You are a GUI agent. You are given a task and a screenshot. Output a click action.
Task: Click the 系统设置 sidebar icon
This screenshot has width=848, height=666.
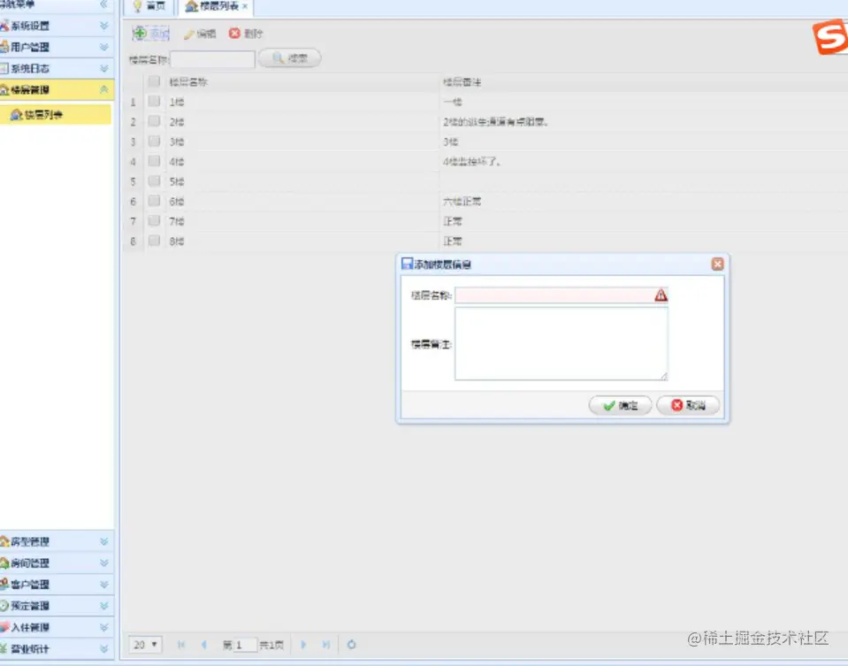tap(4, 26)
